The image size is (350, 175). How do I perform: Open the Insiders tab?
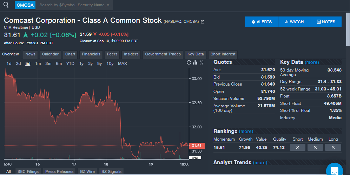click(131, 54)
